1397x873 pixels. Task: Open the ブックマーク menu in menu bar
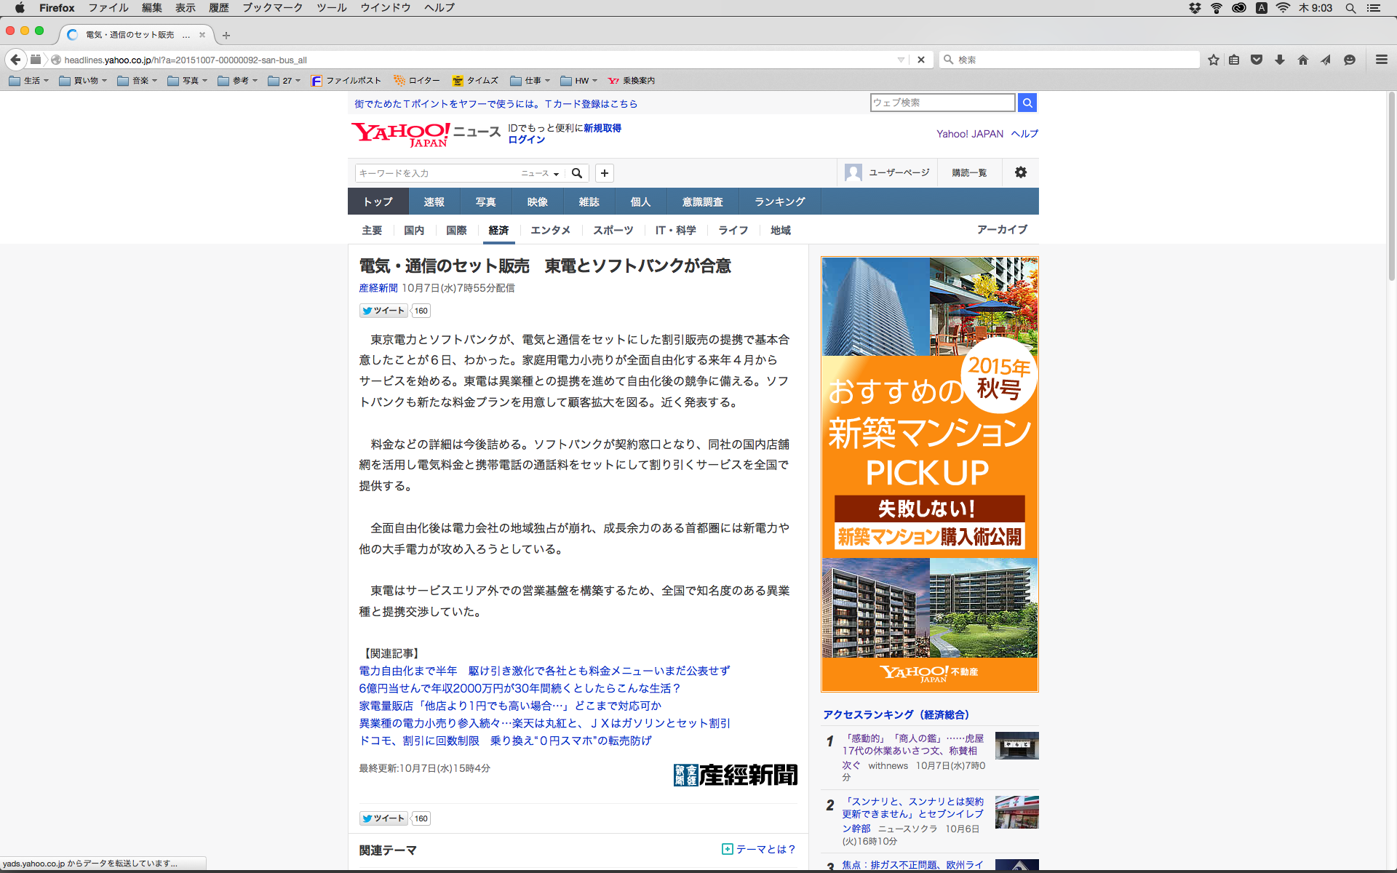coord(272,7)
